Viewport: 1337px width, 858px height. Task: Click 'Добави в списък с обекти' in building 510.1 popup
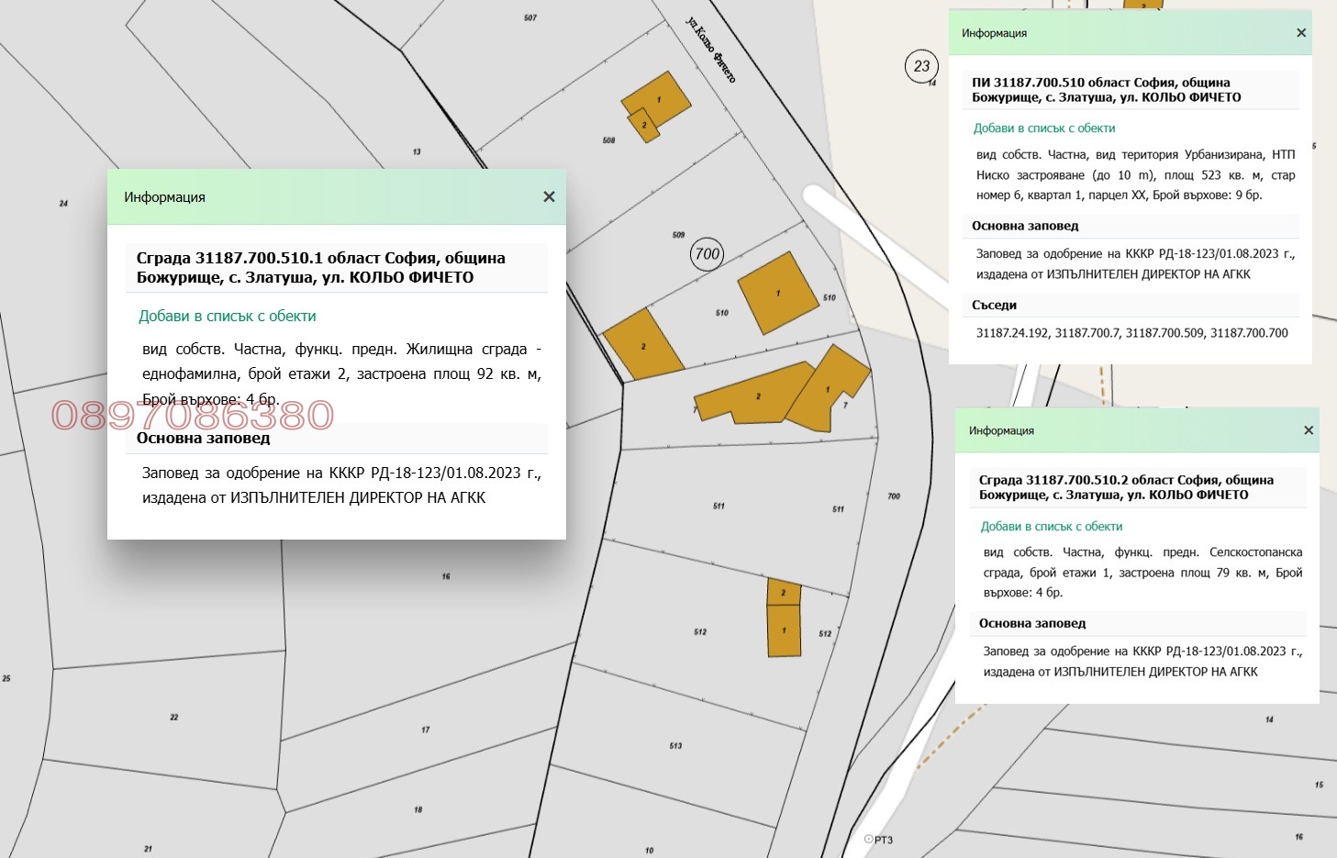[228, 316]
